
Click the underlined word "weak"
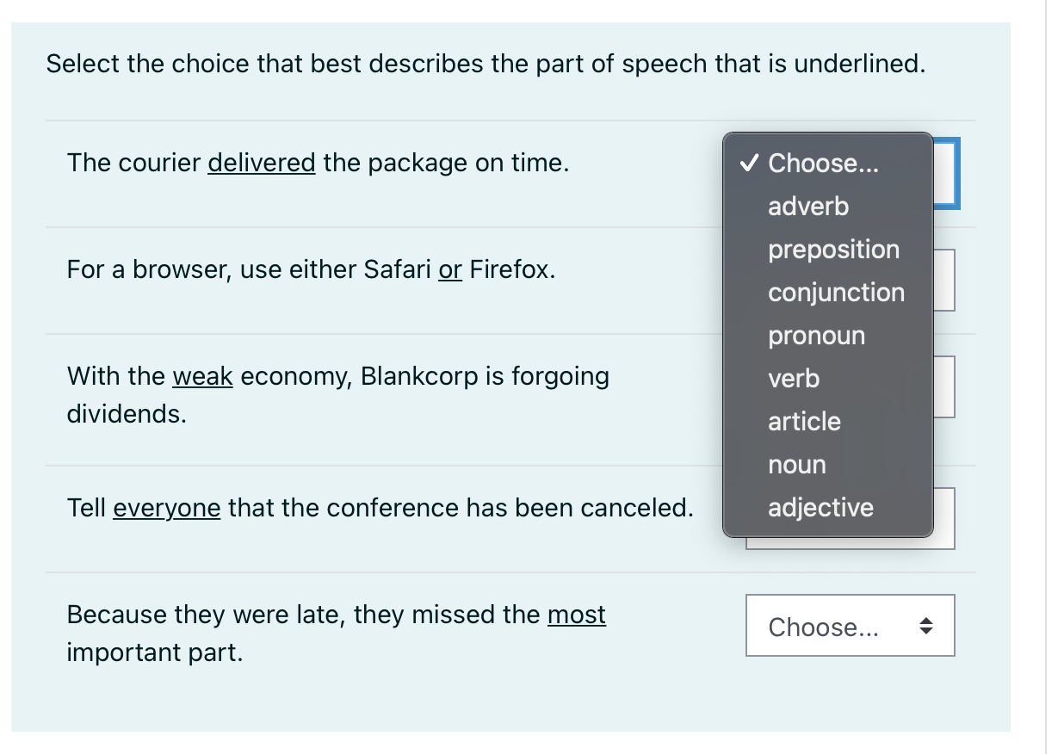coord(201,376)
